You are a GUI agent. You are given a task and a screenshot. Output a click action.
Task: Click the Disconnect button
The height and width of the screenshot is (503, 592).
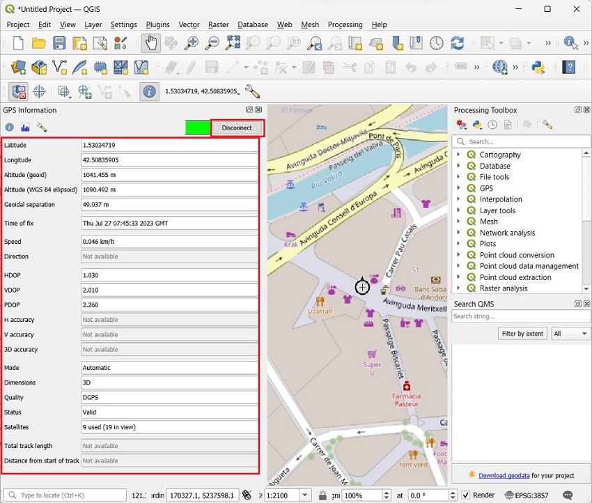237,128
